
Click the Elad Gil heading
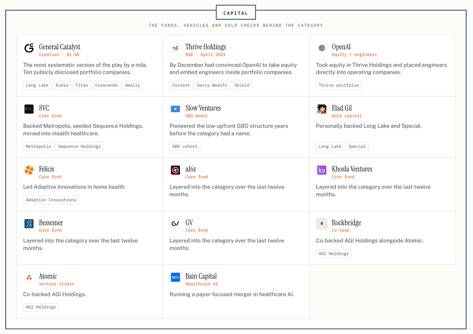342,108
